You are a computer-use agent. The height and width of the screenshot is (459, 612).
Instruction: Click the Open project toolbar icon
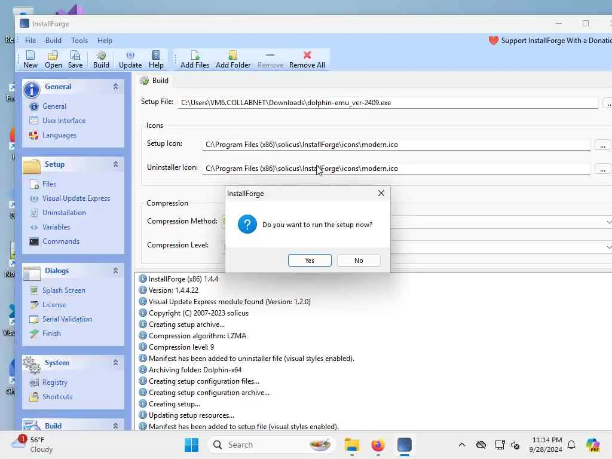click(x=53, y=59)
